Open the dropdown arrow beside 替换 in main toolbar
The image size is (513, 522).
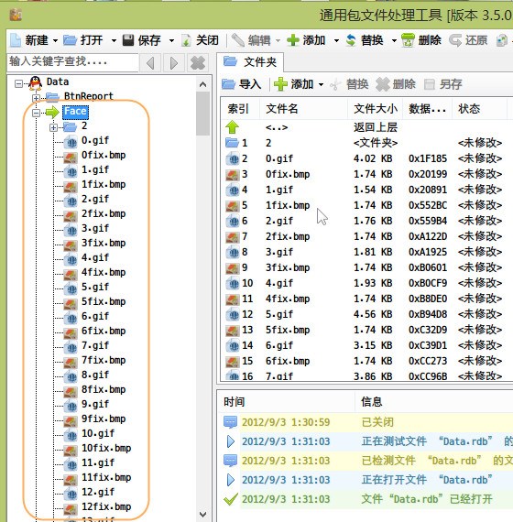coord(394,40)
